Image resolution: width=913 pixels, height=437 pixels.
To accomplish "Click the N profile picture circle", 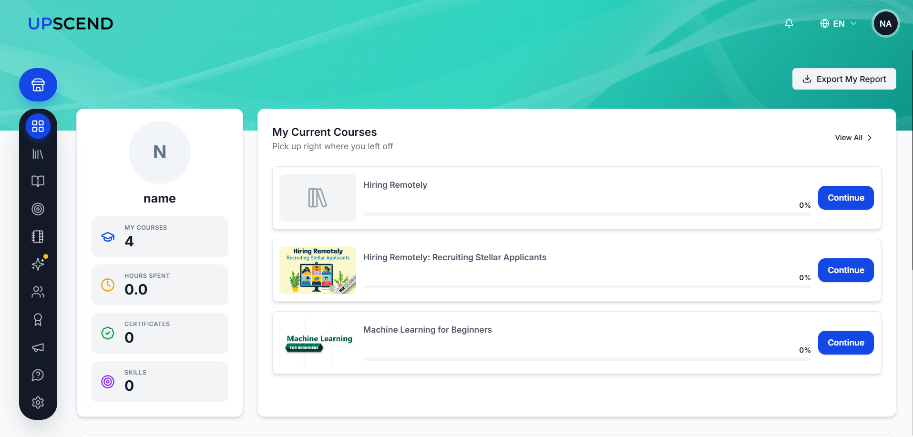I will point(160,152).
